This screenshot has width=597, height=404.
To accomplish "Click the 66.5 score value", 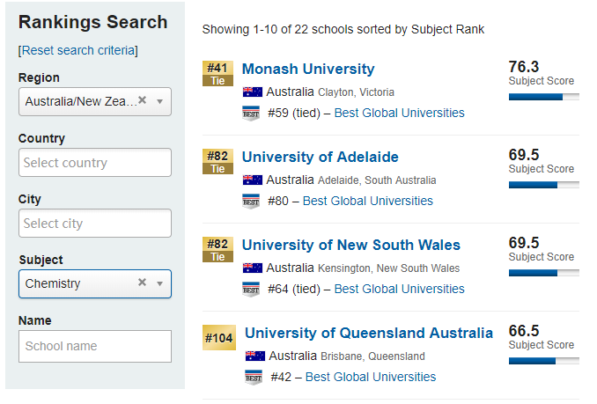I will coord(524,331).
